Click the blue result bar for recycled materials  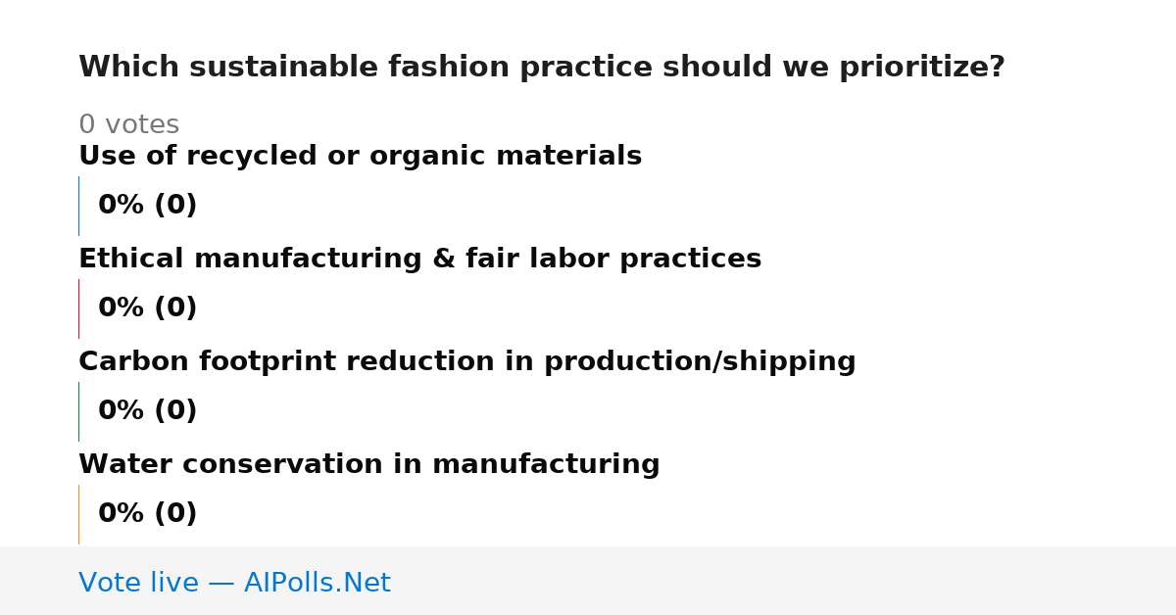click(78, 206)
